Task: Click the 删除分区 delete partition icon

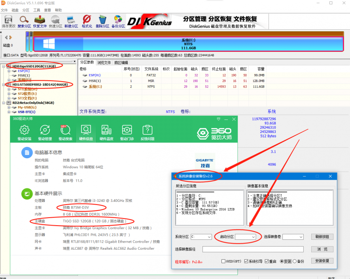Action: click(102, 22)
